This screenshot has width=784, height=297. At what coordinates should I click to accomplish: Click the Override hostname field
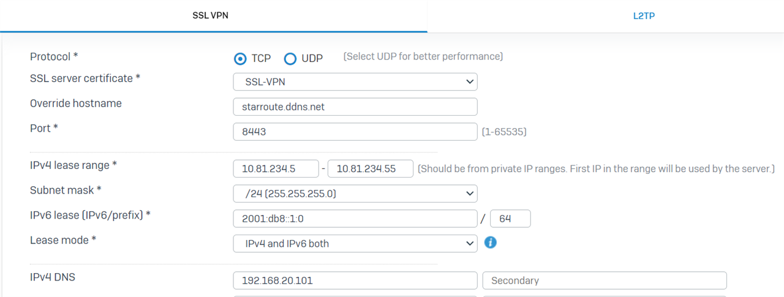(x=355, y=107)
